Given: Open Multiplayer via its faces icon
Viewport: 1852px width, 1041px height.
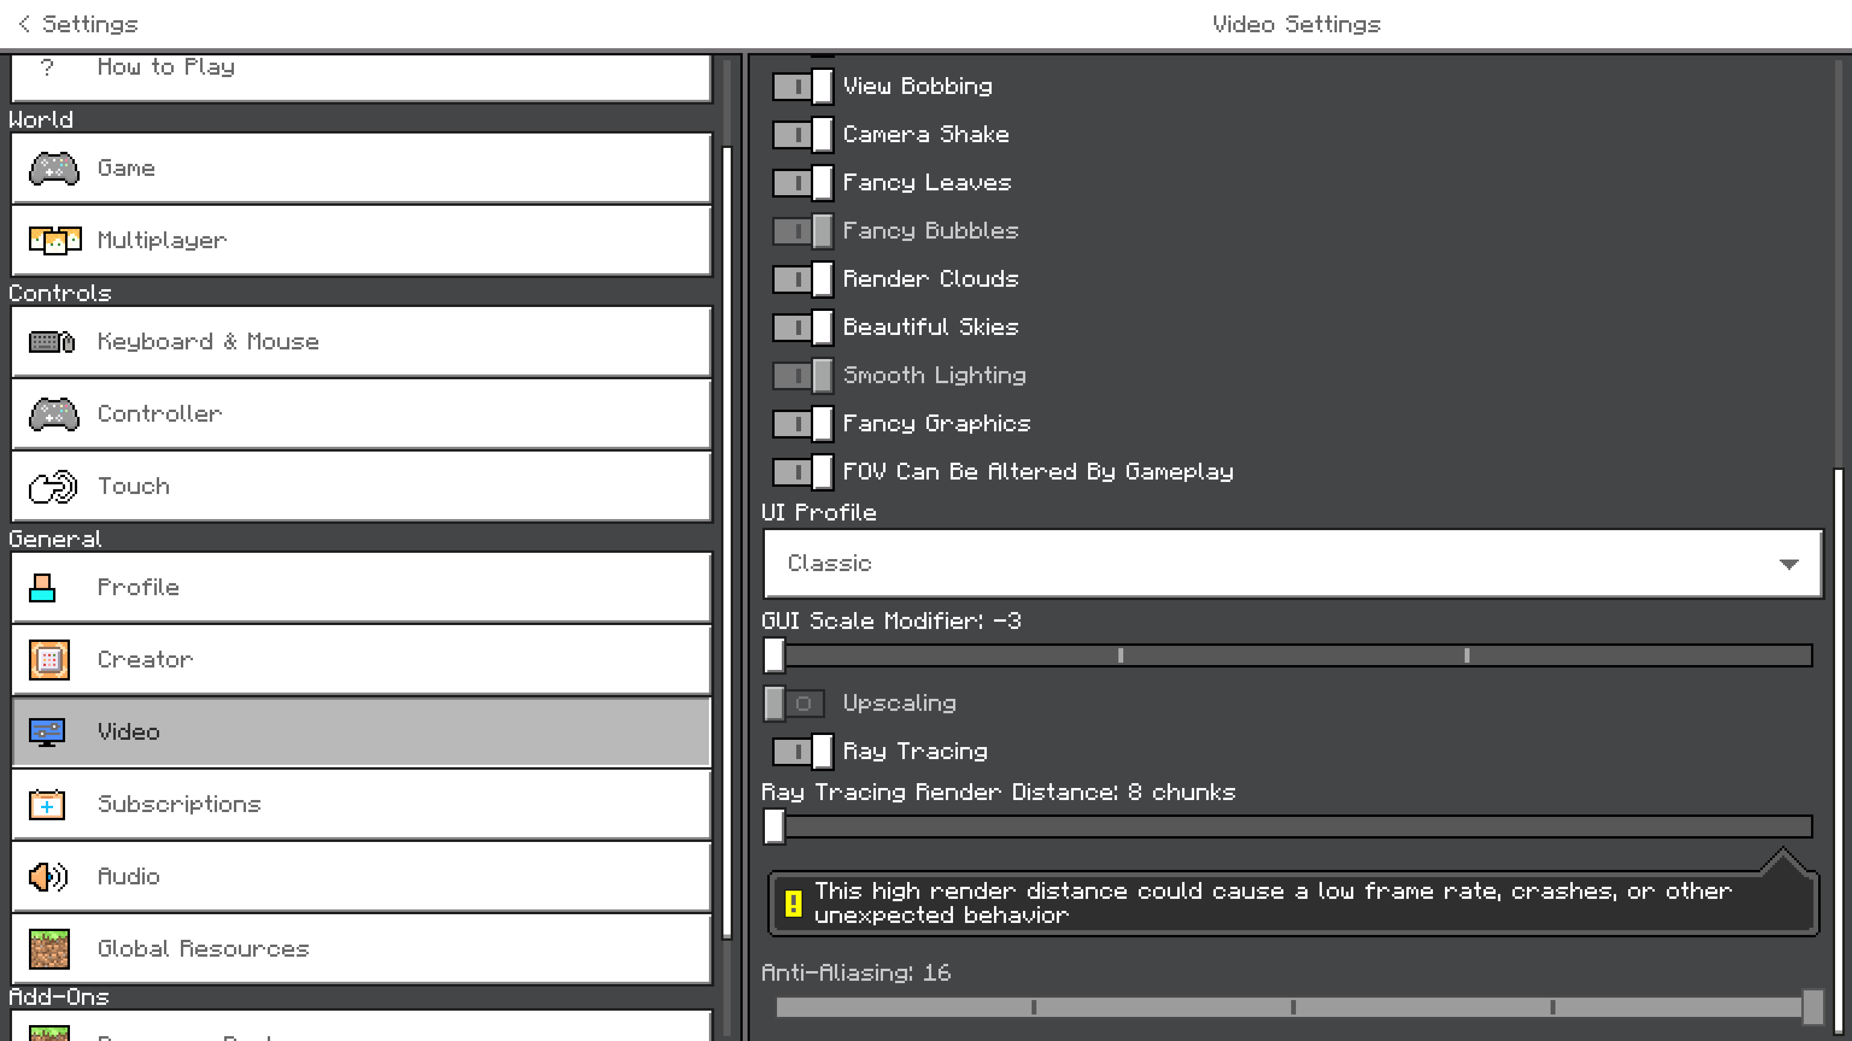Looking at the screenshot, I should pyautogui.click(x=54, y=240).
